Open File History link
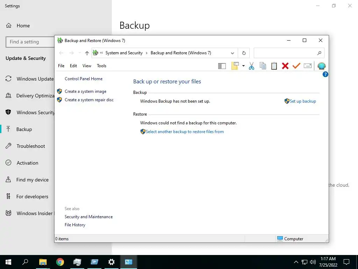 (x=75, y=225)
